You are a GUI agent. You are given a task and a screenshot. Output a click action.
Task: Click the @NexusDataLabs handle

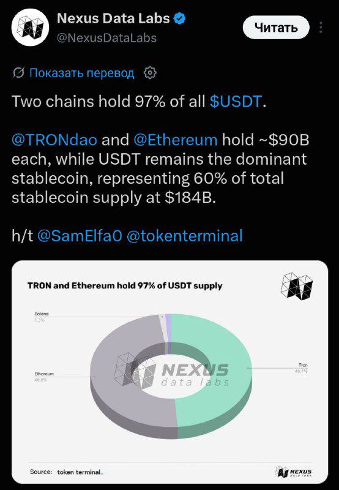106,38
